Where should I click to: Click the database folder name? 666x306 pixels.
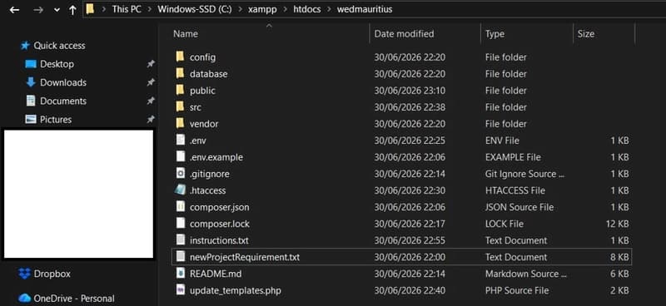coord(209,74)
